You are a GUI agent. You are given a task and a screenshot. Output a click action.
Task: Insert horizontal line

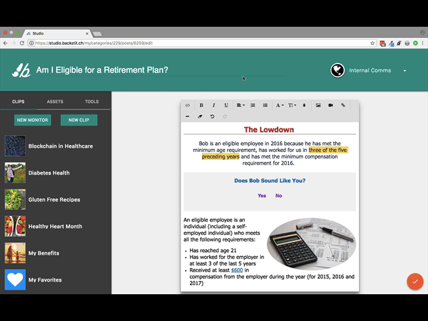(x=187, y=116)
